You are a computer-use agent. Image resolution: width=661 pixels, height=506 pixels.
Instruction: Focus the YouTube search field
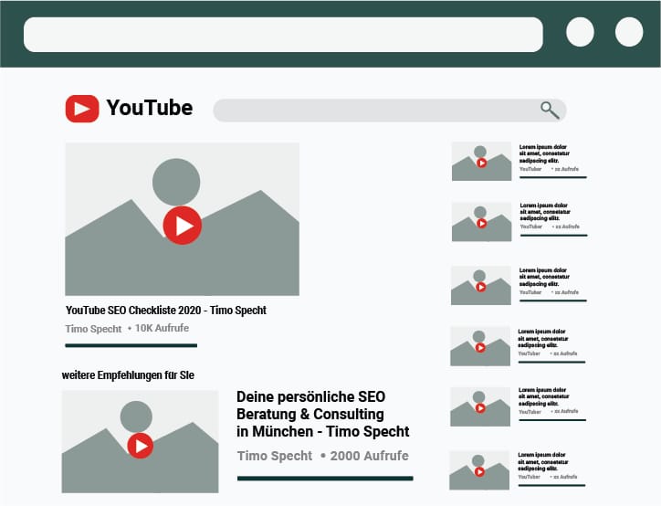click(x=390, y=111)
